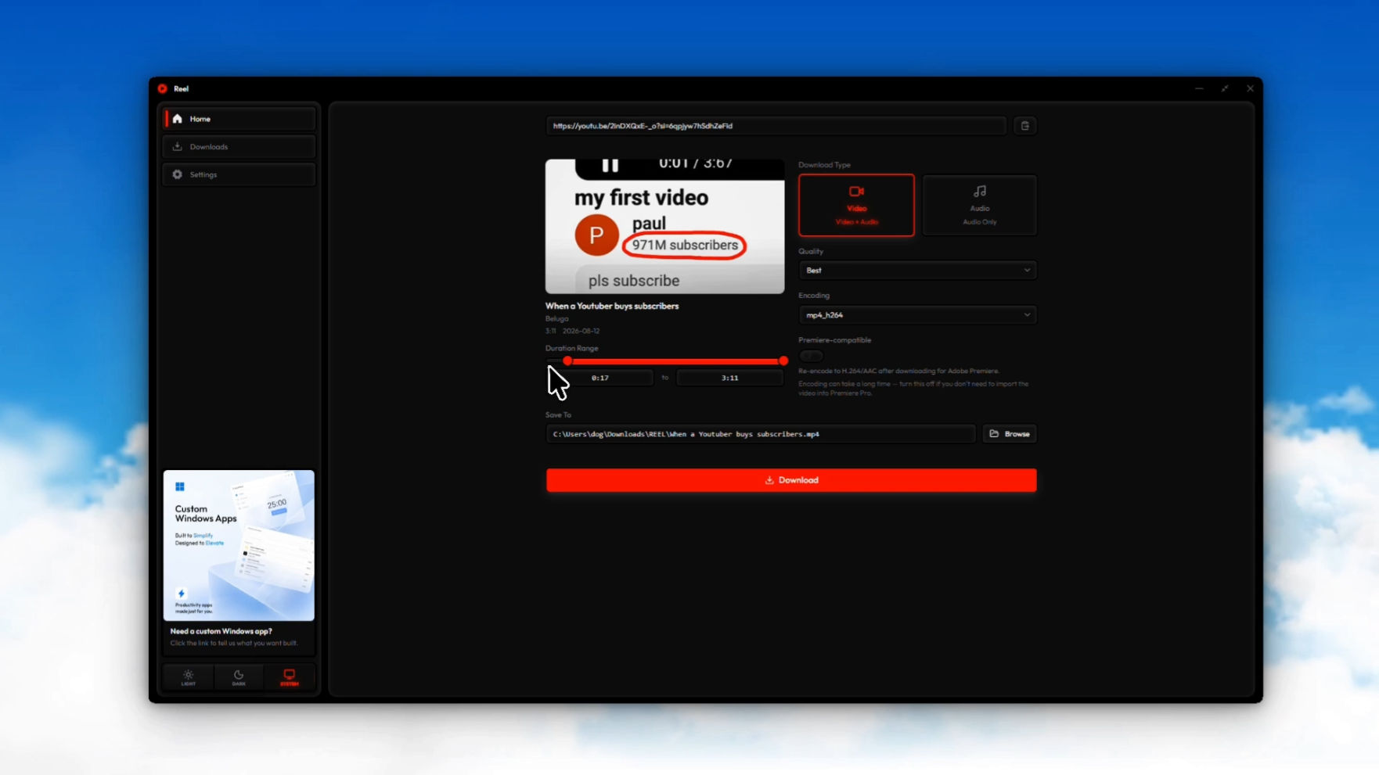
Task: Click the end time field showing 3:11
Action: click(x=730, y=378)
